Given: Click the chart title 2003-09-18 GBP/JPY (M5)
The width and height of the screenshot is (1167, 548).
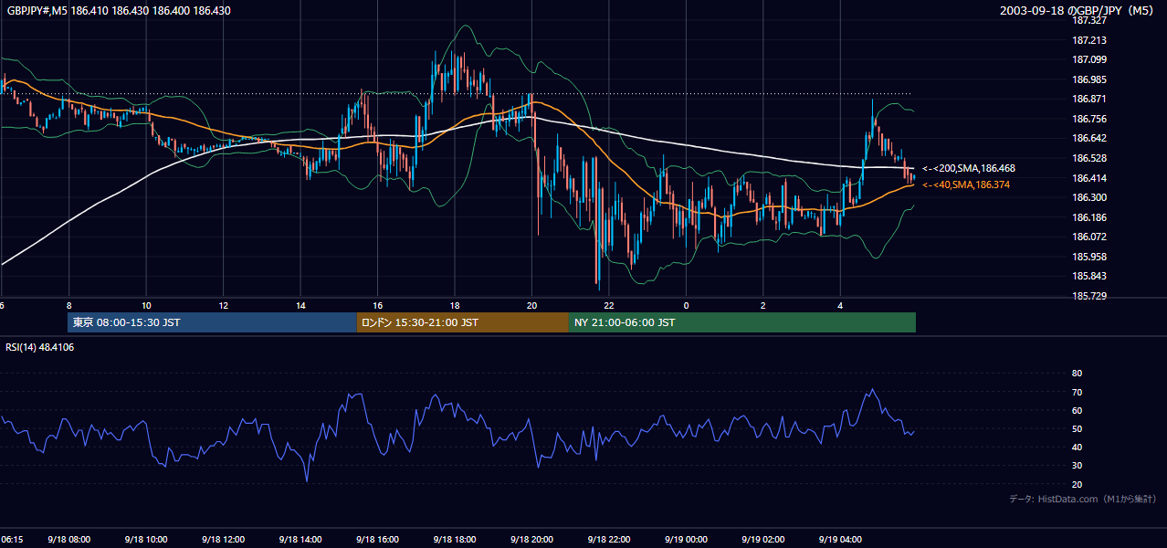Looking at the screenshot, I should (1078, 11).
